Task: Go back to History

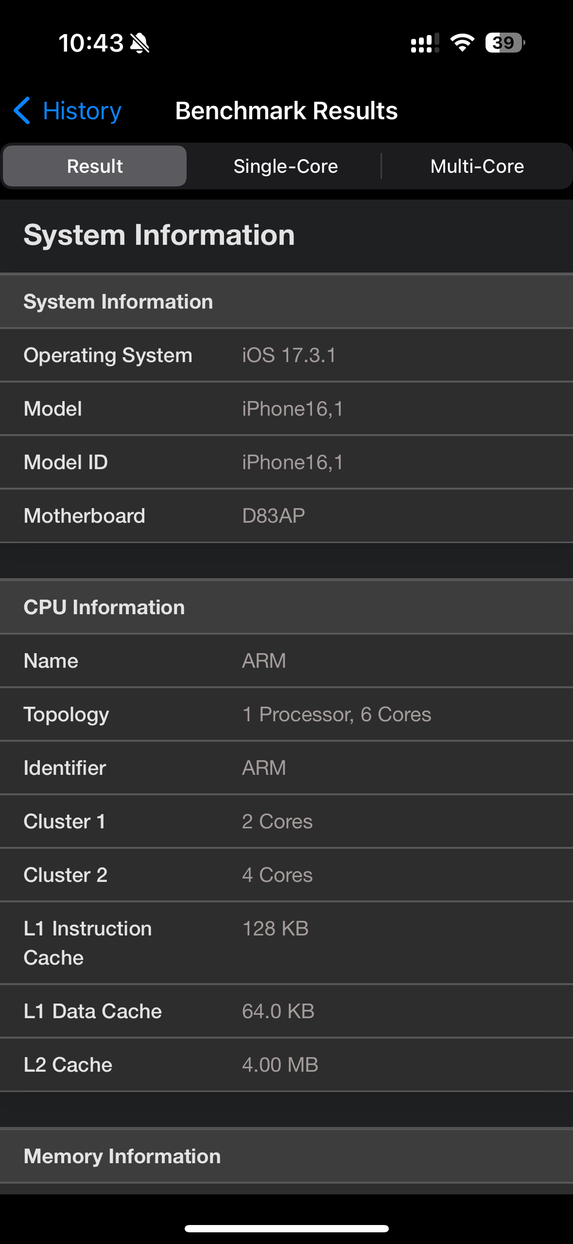Action: click(82, 111)
